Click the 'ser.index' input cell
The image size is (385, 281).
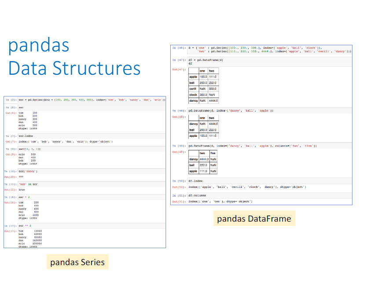point(92,136)
